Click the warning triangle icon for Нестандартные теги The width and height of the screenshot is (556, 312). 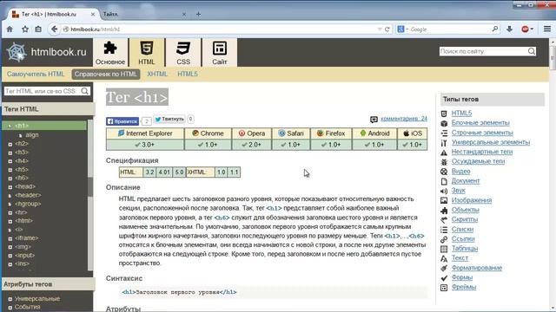point(444,153)
